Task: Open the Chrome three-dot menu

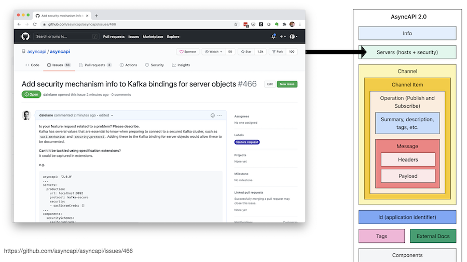Action: 300,24
